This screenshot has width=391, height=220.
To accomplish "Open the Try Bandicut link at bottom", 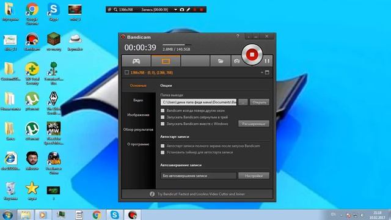I will point(201,194).
